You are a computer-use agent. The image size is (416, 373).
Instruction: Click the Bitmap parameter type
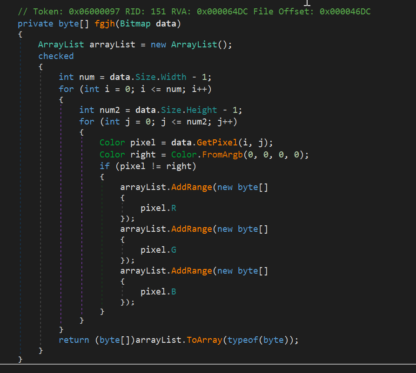(x=122, y=23)
